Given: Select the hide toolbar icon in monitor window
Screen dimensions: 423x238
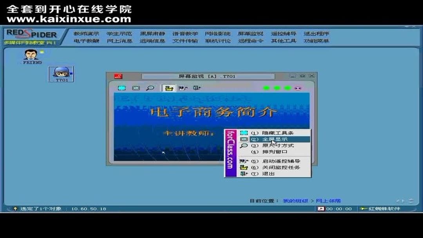Looking at the screenshot, I should coord(121,88).
